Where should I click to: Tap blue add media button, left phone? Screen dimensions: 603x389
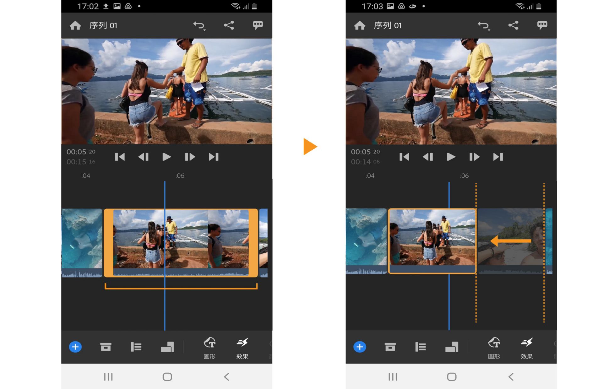click(x=75, y=347)
